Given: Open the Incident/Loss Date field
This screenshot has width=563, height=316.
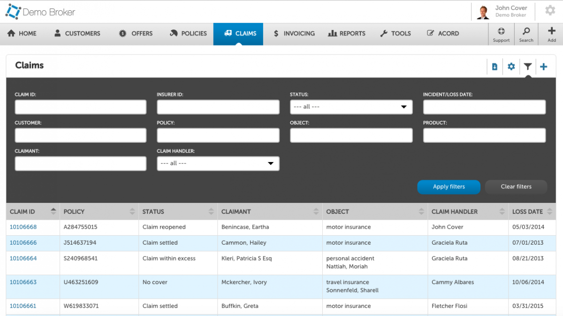Looking at the screenshot, I should coord(484,107).
